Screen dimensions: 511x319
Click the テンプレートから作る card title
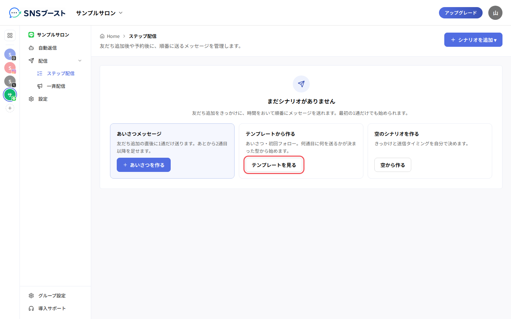pos(270,134)
